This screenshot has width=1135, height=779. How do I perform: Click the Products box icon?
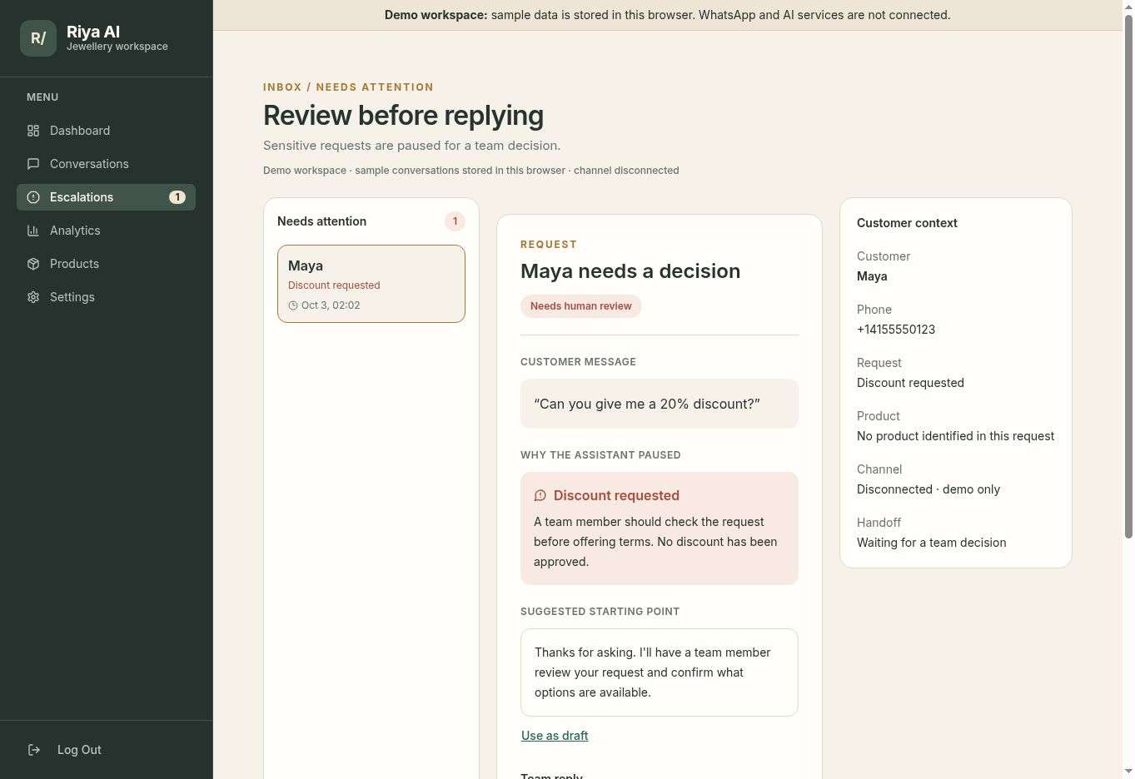click(x=33, y=264)
